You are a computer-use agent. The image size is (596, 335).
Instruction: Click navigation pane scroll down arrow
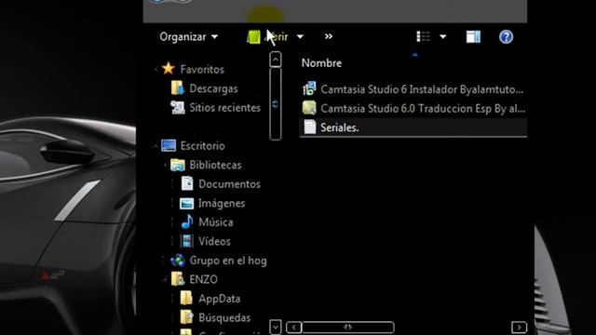(276, 327)
